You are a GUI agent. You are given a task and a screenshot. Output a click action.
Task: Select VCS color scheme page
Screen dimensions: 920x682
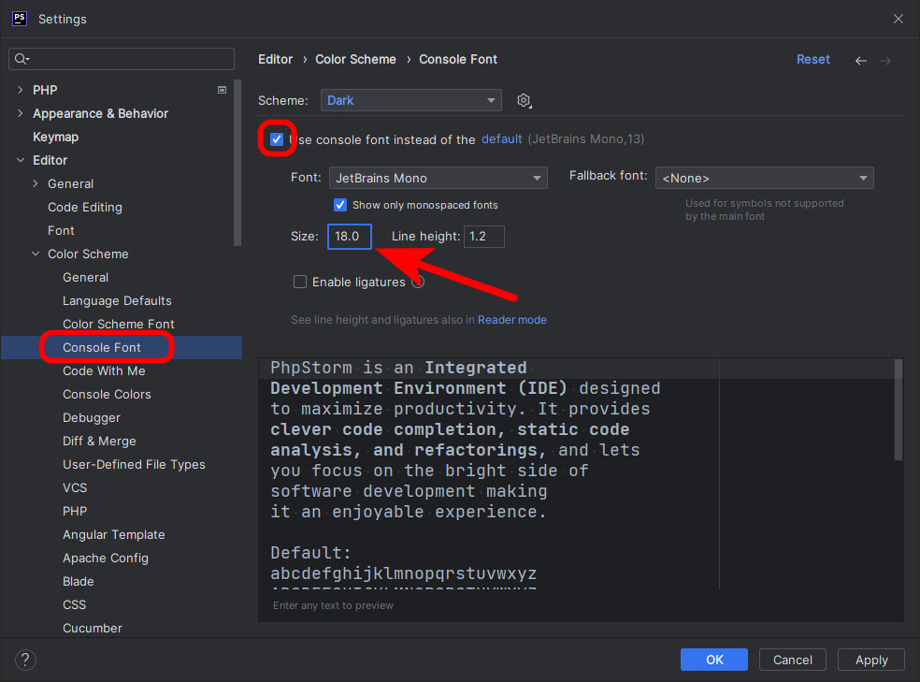click(75, 487)
